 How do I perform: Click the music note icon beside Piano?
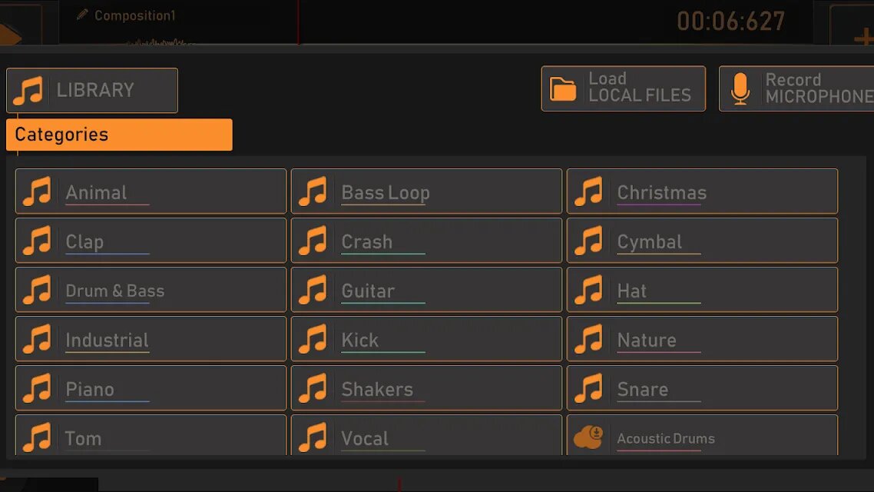pos(37,388)
